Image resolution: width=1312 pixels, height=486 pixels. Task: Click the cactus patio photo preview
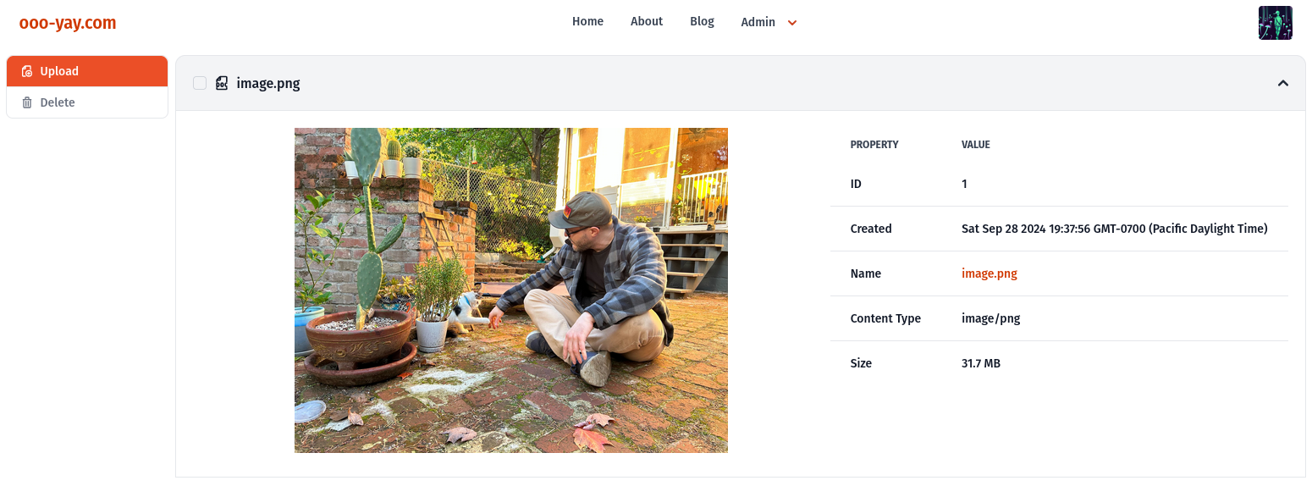[510, 290]
